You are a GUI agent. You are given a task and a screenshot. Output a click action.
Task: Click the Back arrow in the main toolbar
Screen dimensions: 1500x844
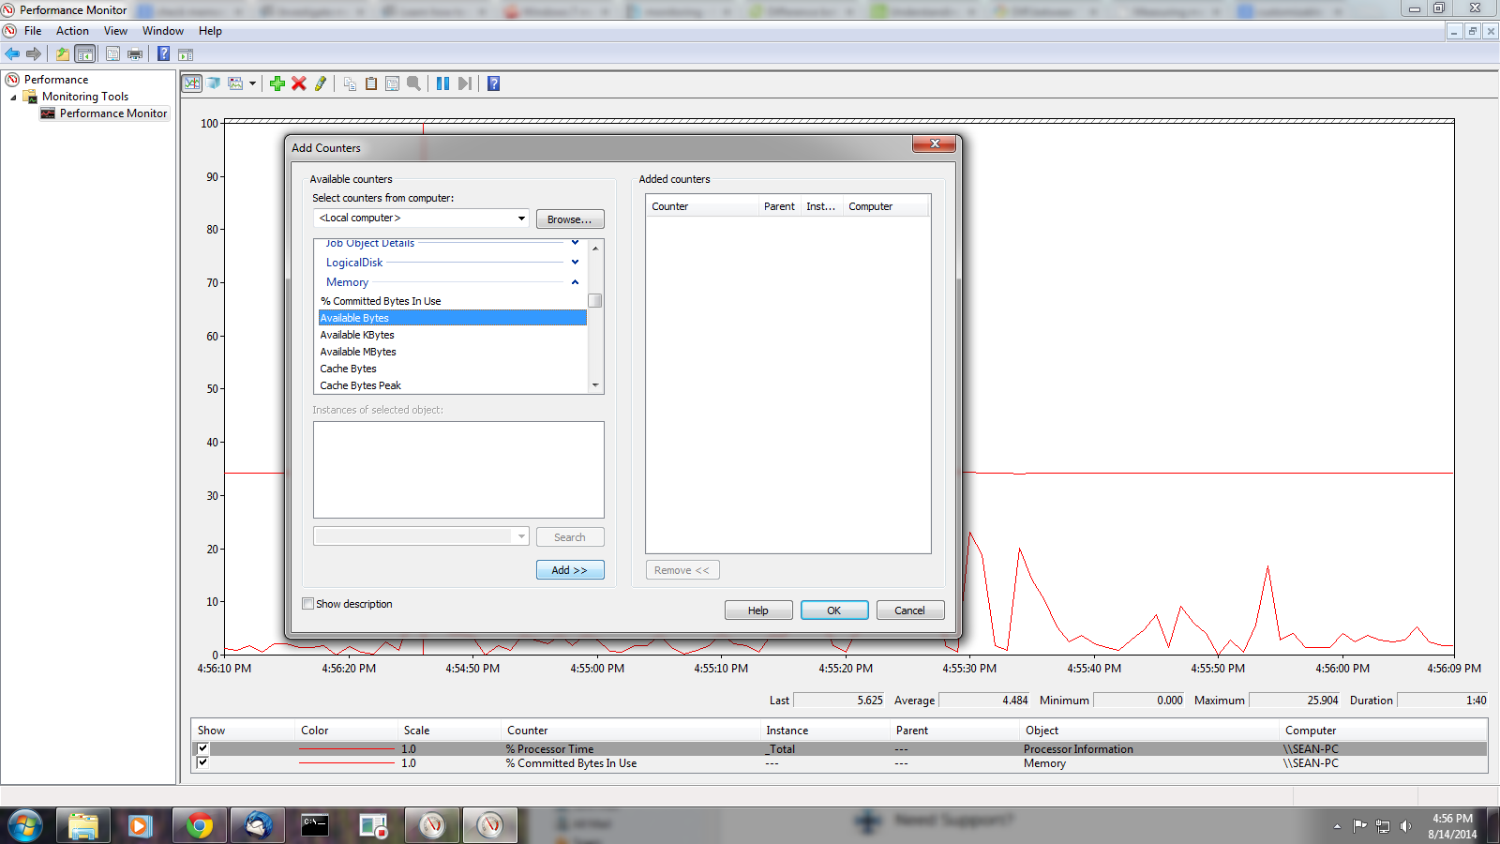tap(12, 54)
